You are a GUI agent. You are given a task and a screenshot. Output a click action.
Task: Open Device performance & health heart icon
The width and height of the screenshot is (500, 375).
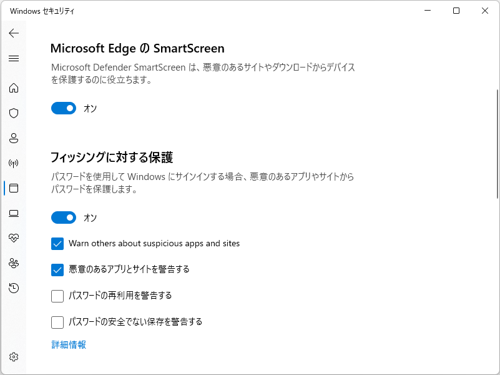(14, 238)
